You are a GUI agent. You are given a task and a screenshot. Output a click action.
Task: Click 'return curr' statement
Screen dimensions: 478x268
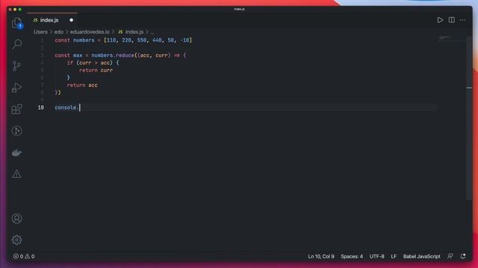point(96,70)
